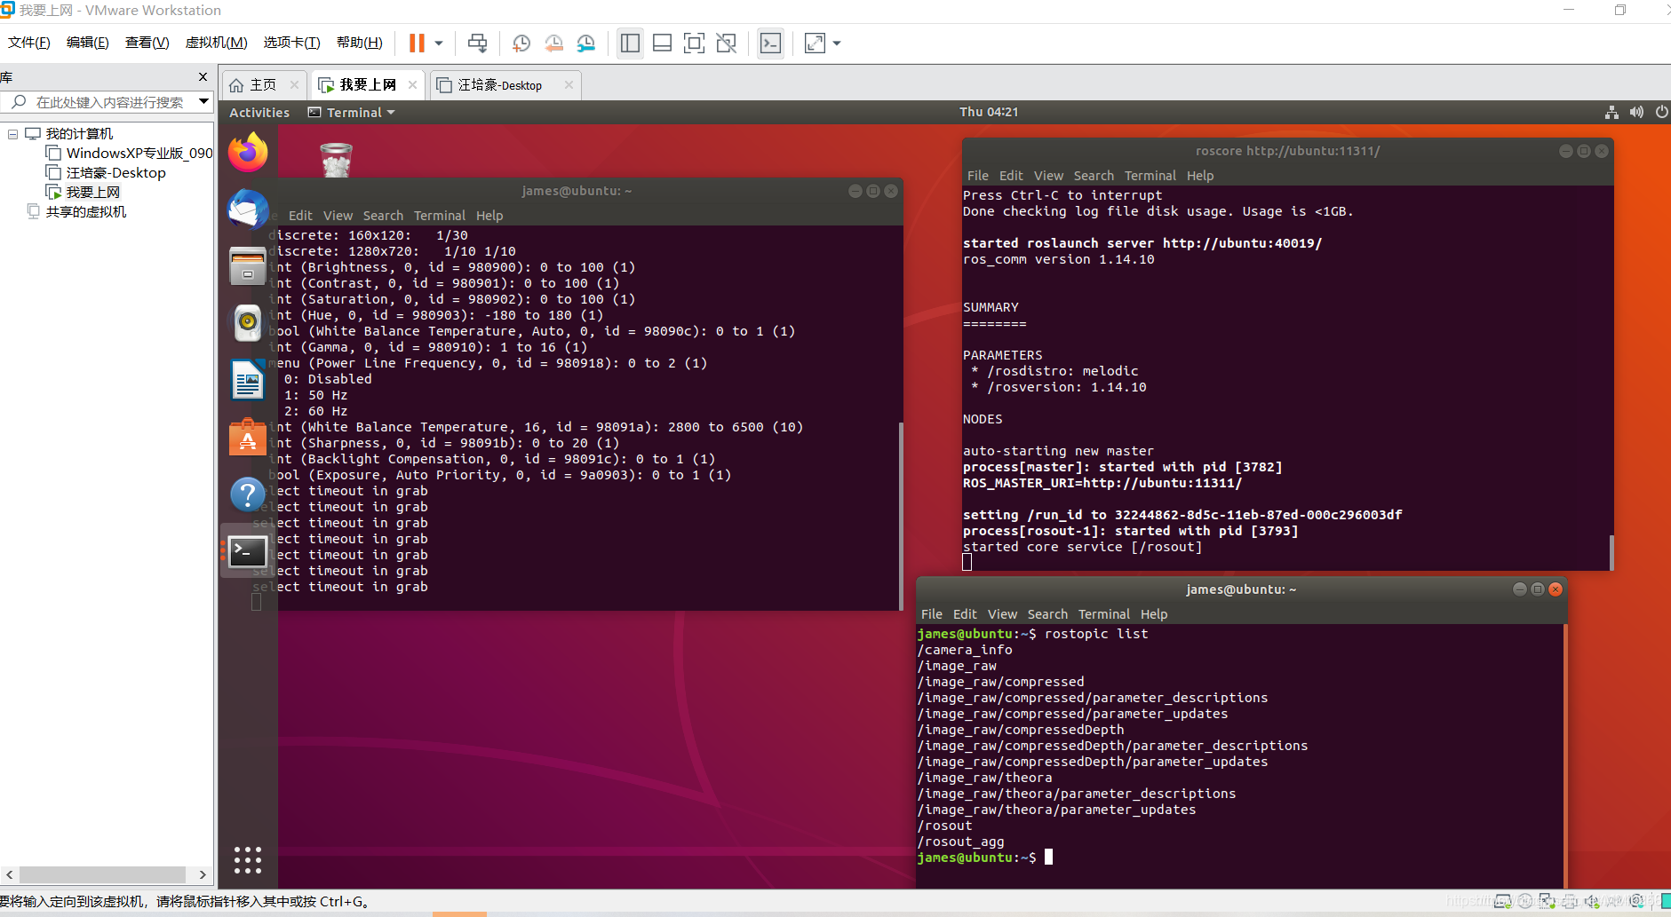This screenshot has height=917, width=1671.
Task: Open the library search dropdown arrow
Action: pos(204,102)
